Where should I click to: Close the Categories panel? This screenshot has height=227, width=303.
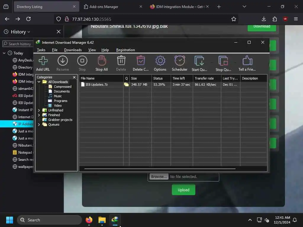tap(74, 77)
